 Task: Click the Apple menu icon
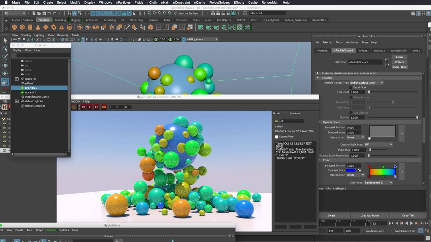coord(6,2)
